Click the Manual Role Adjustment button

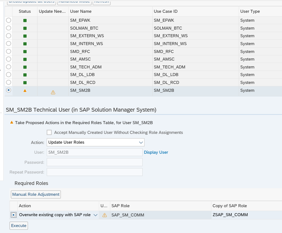point(36,194)
